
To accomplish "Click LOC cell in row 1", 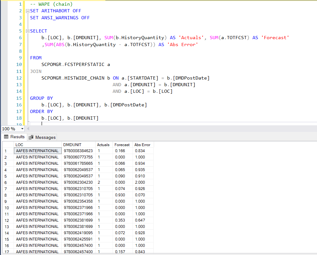I will 38,151.
